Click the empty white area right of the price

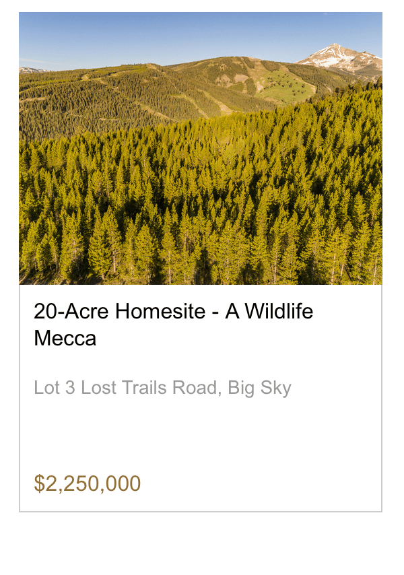pos(269,483)
